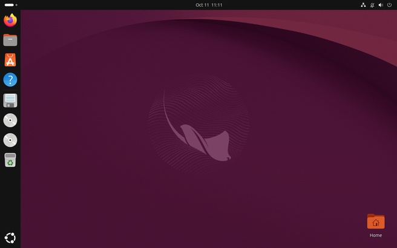Open the calendar from the Oct 11 11:11 clock

click(209, 5)
